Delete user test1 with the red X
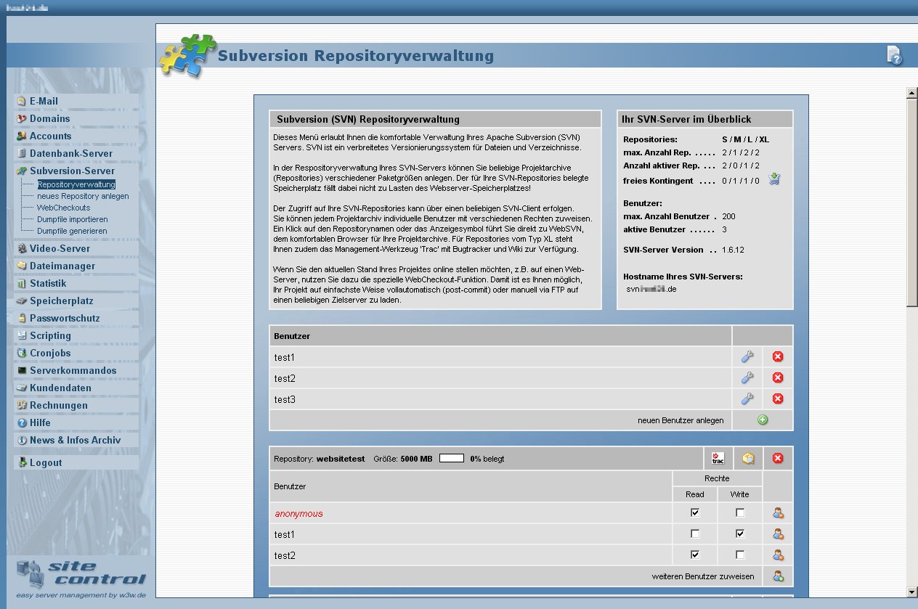This screenshot has width=918, height=609. [x=778, y=356]
